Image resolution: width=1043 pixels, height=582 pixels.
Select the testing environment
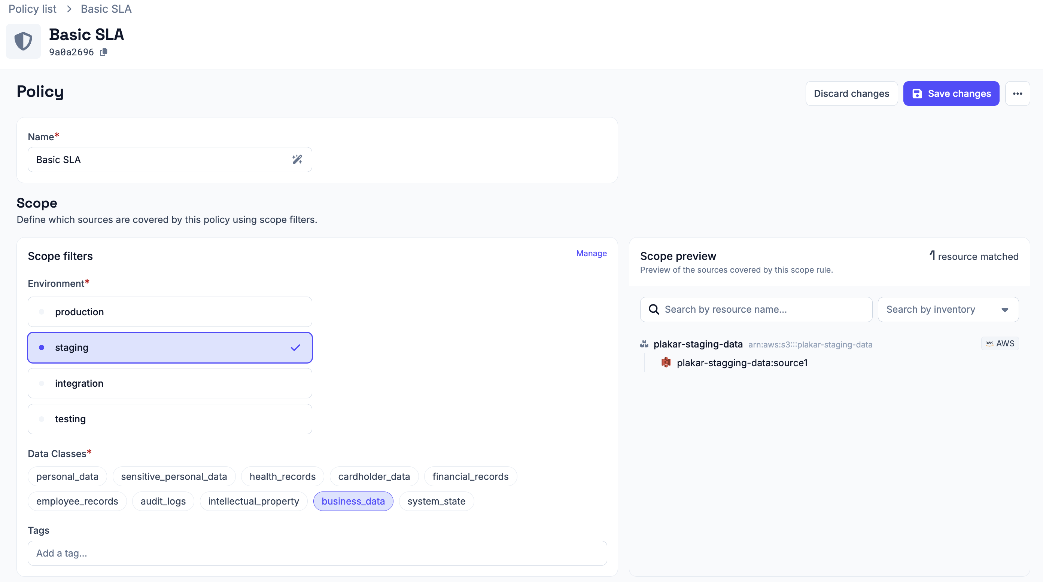click(x=170, y=419)
